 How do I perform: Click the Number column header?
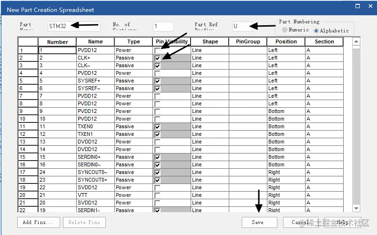tap(57, 42)
